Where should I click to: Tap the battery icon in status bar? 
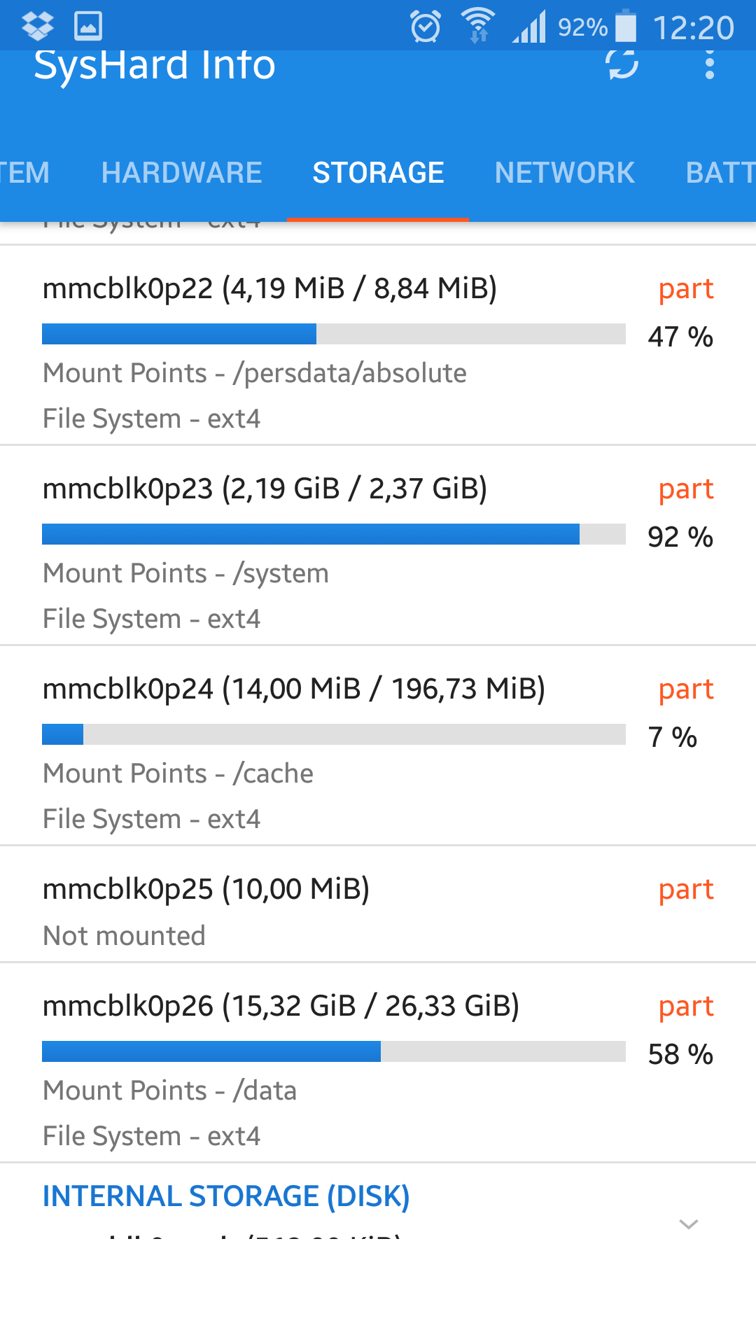pos(626,27)
